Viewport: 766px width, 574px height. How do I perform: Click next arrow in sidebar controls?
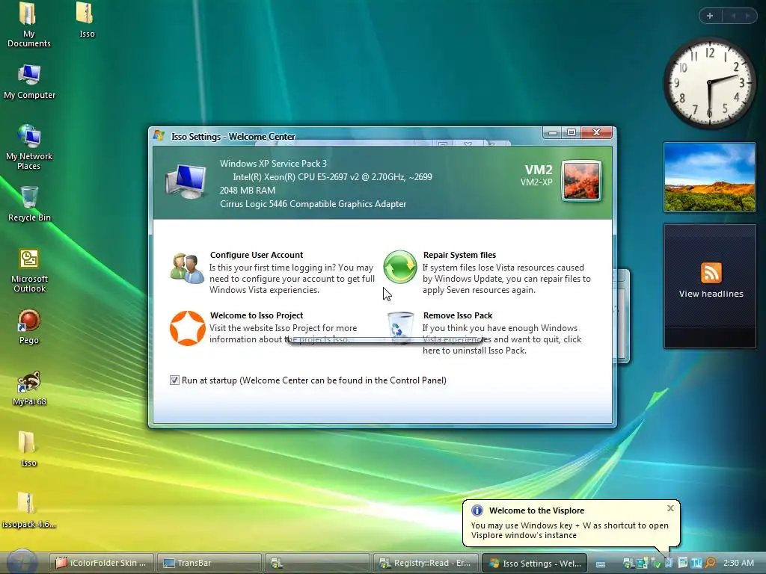point(747,16)
